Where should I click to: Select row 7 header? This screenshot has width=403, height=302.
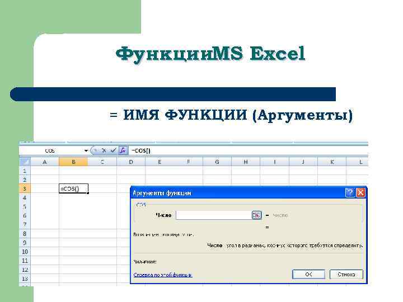(25, 225)
